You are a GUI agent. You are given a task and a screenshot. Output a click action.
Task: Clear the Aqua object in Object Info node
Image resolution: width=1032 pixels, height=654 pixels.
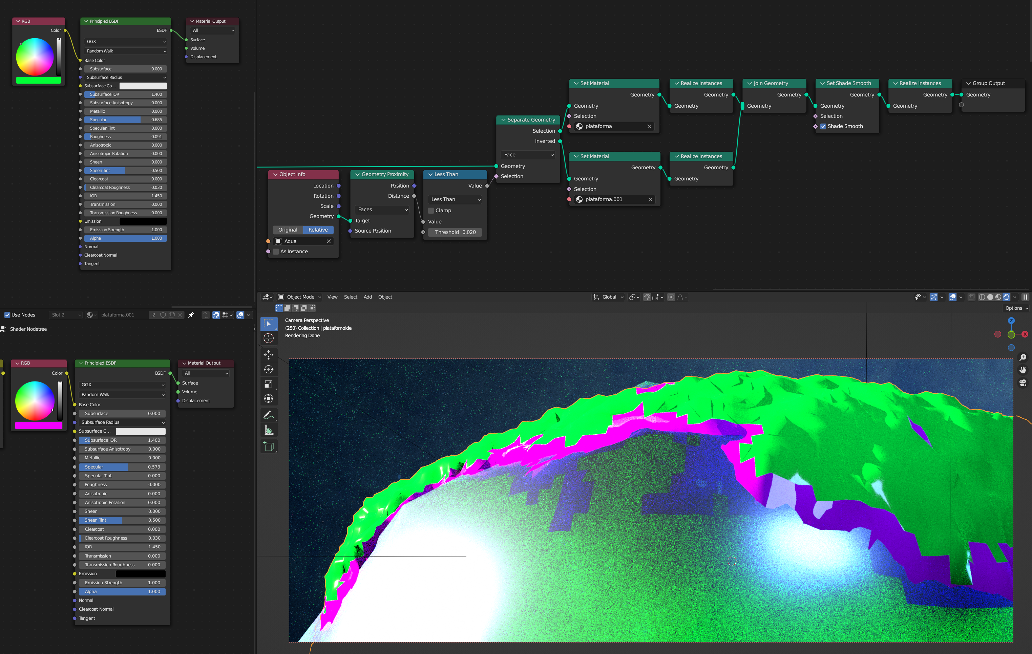(329, 241)
